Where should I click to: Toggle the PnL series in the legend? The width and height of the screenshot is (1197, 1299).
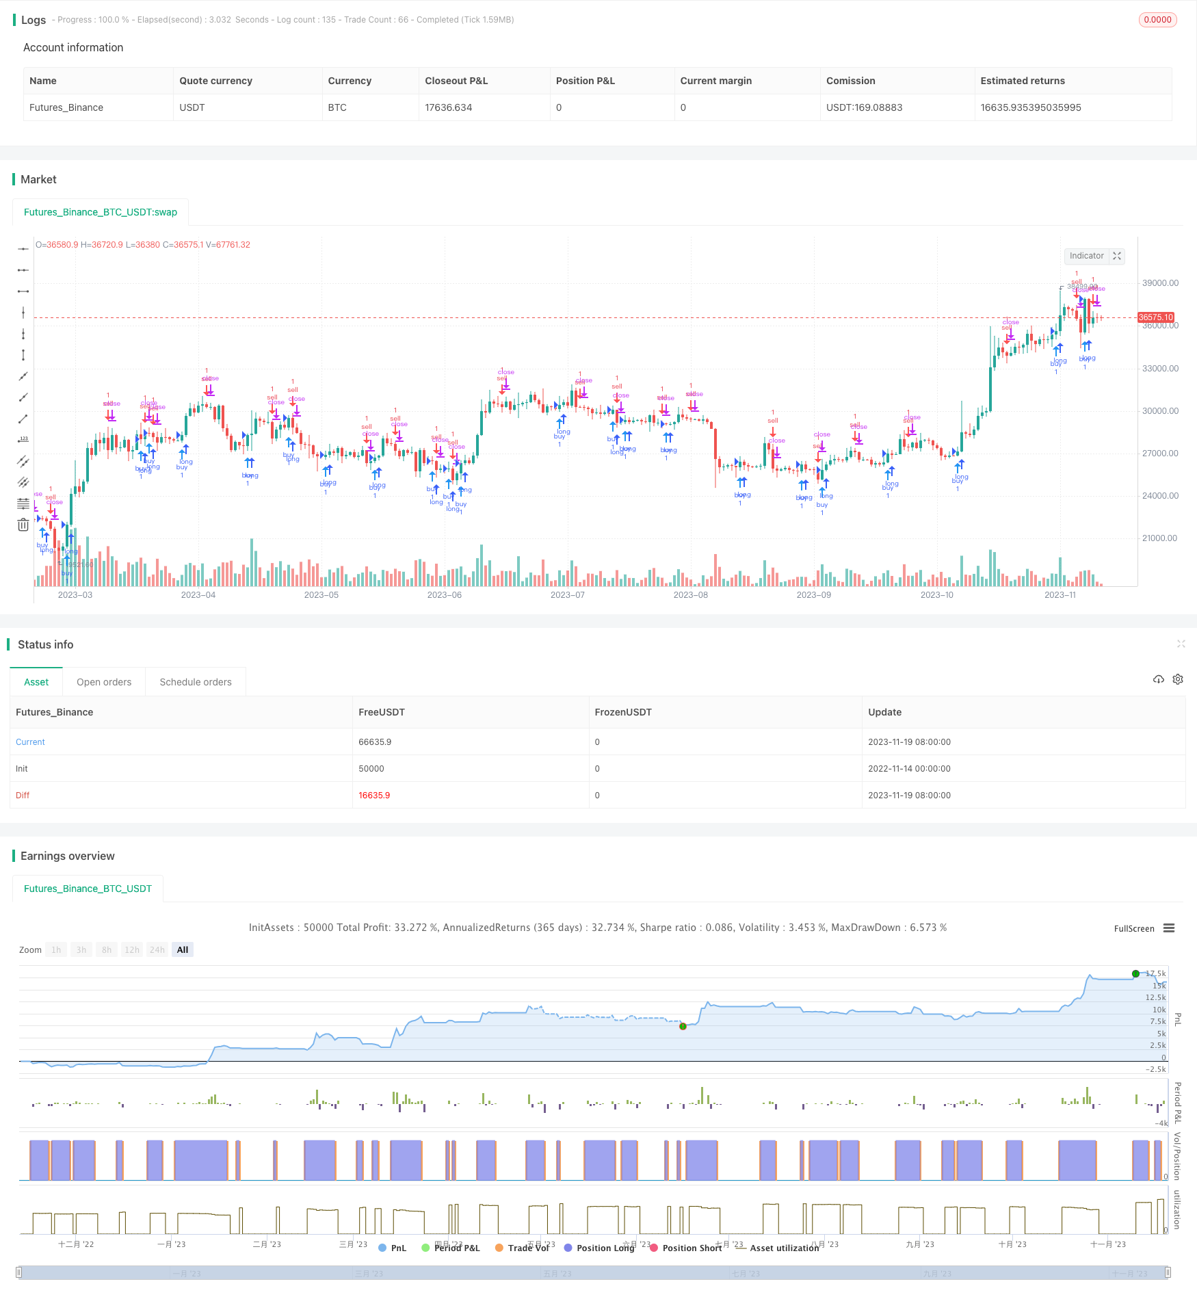pyautogui.click(x=393, y=1248)
